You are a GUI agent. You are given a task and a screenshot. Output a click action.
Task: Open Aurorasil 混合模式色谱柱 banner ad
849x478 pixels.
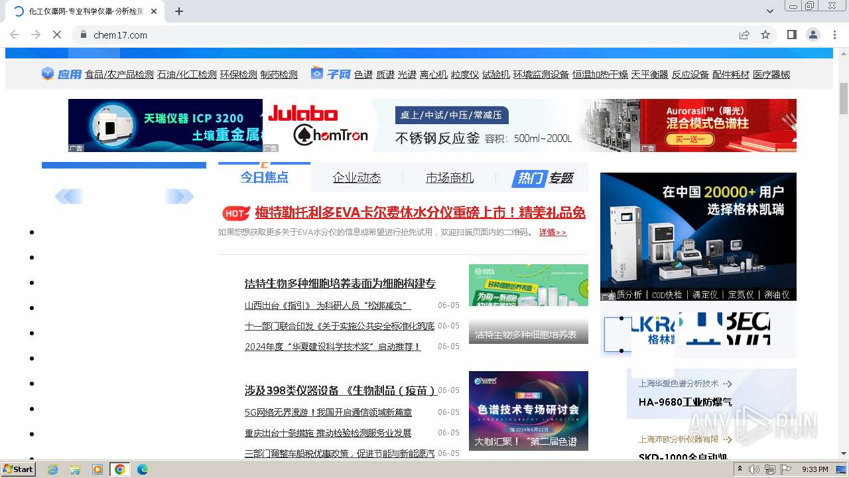(718, 125)
